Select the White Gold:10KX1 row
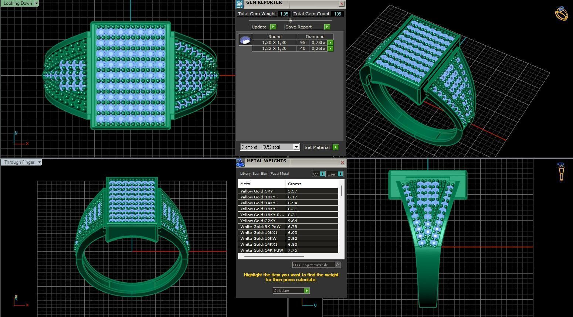This screenshot has width=573, height=317. (x=288, y=232)
